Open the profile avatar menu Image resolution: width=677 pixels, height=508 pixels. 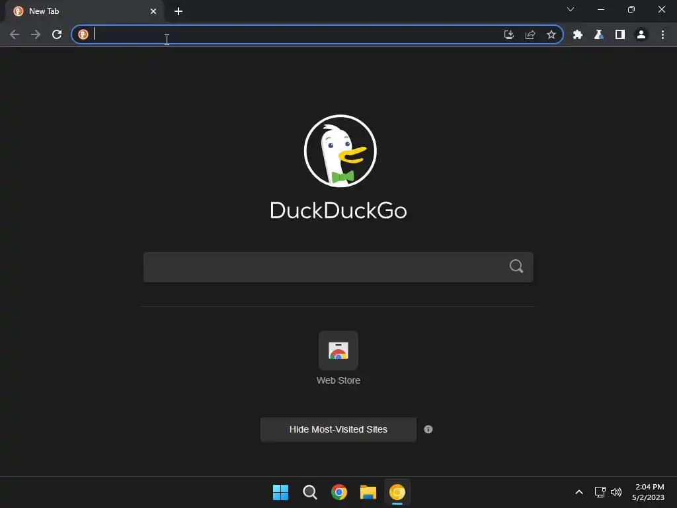(x=641, y=34)
